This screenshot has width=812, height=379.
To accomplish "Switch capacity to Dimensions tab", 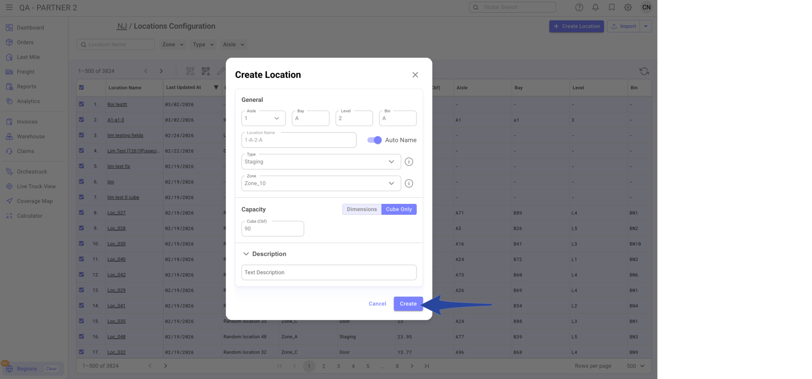I will click(362, 209).
